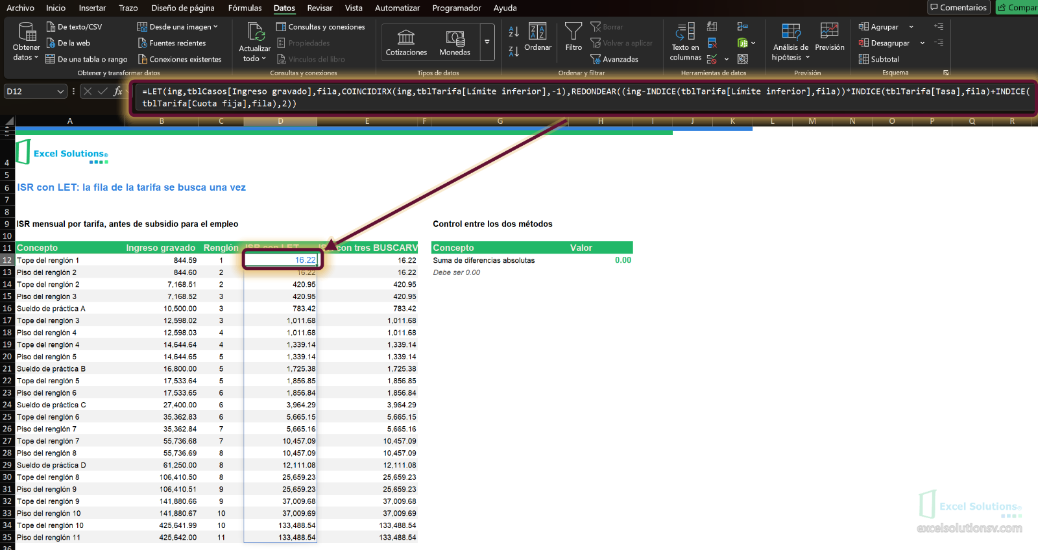This screenshot has height=550, width=1038.
Task: Open the Archivo menu
Action: [20, 8]
